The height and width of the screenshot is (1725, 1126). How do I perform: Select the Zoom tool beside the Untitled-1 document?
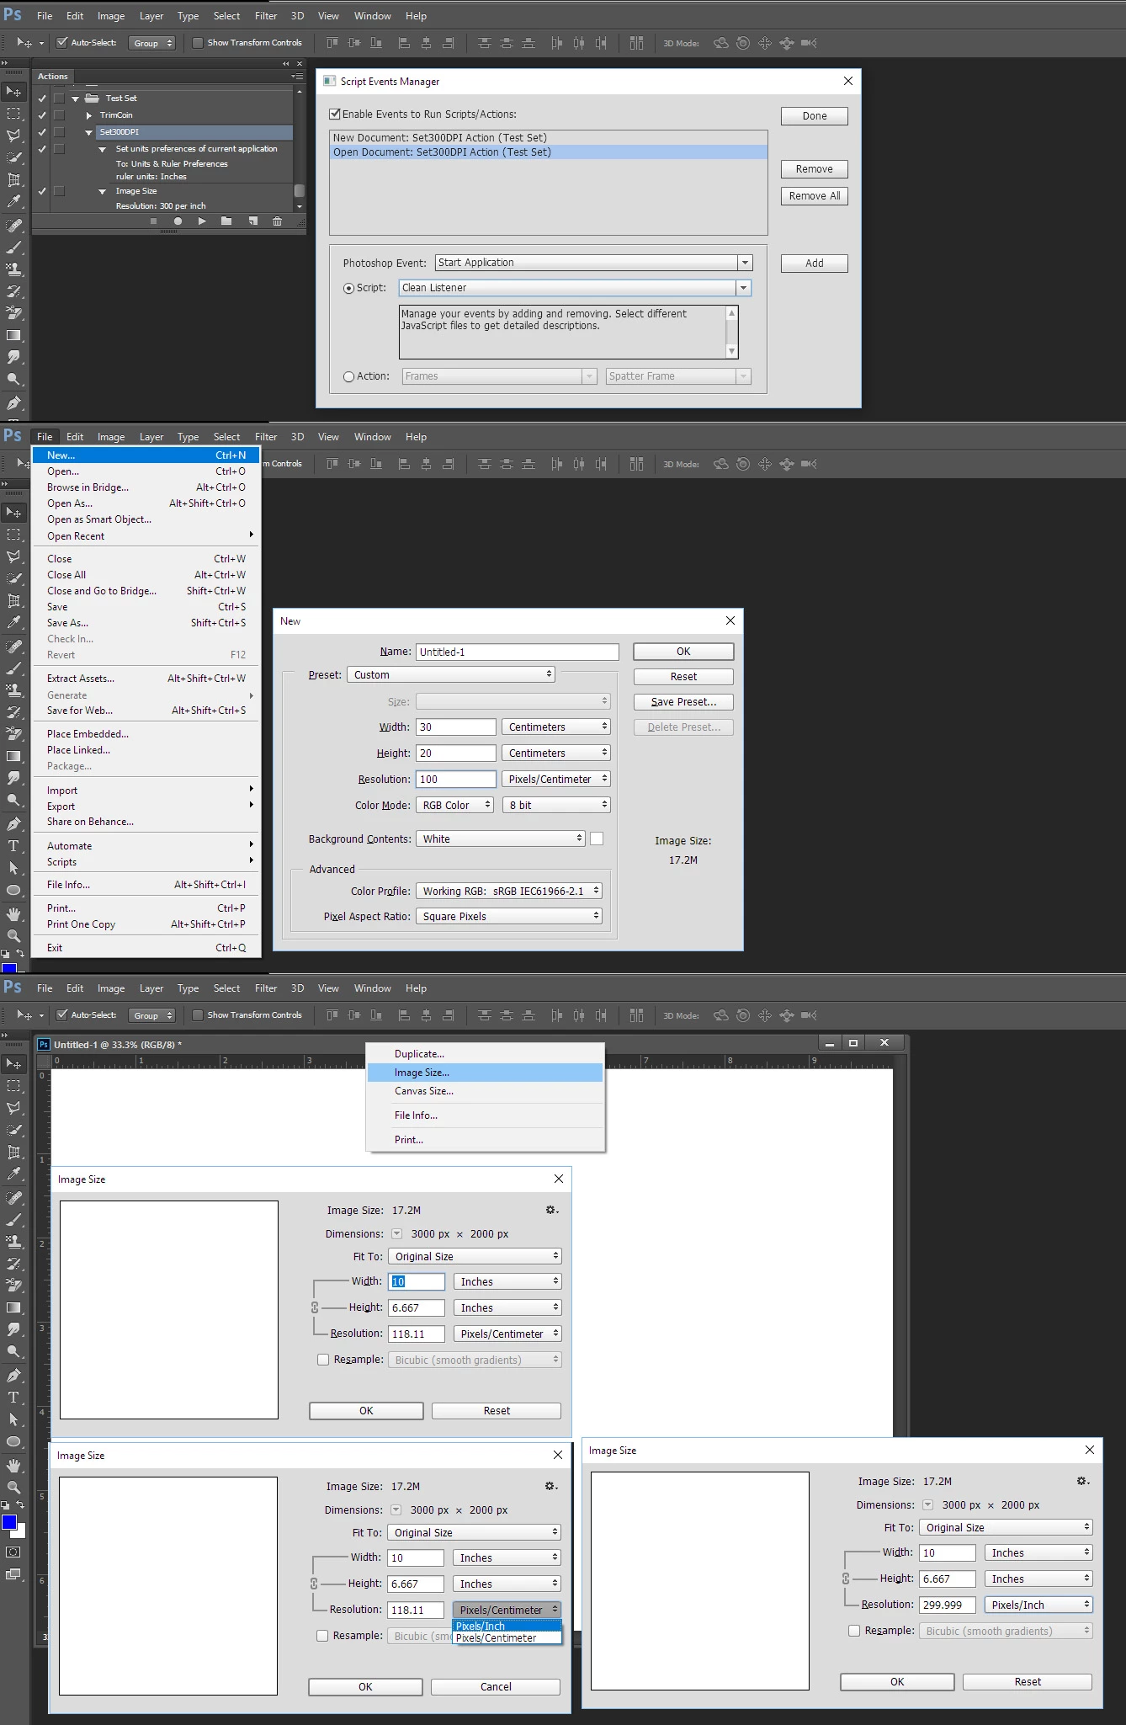click(13, 1488)
